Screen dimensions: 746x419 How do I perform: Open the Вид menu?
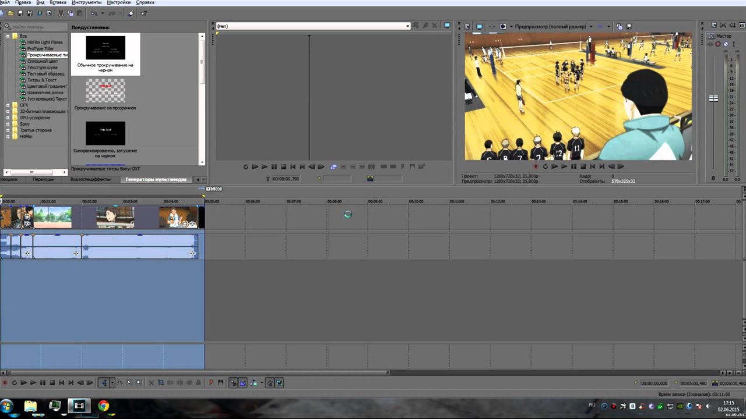(40, 2)
